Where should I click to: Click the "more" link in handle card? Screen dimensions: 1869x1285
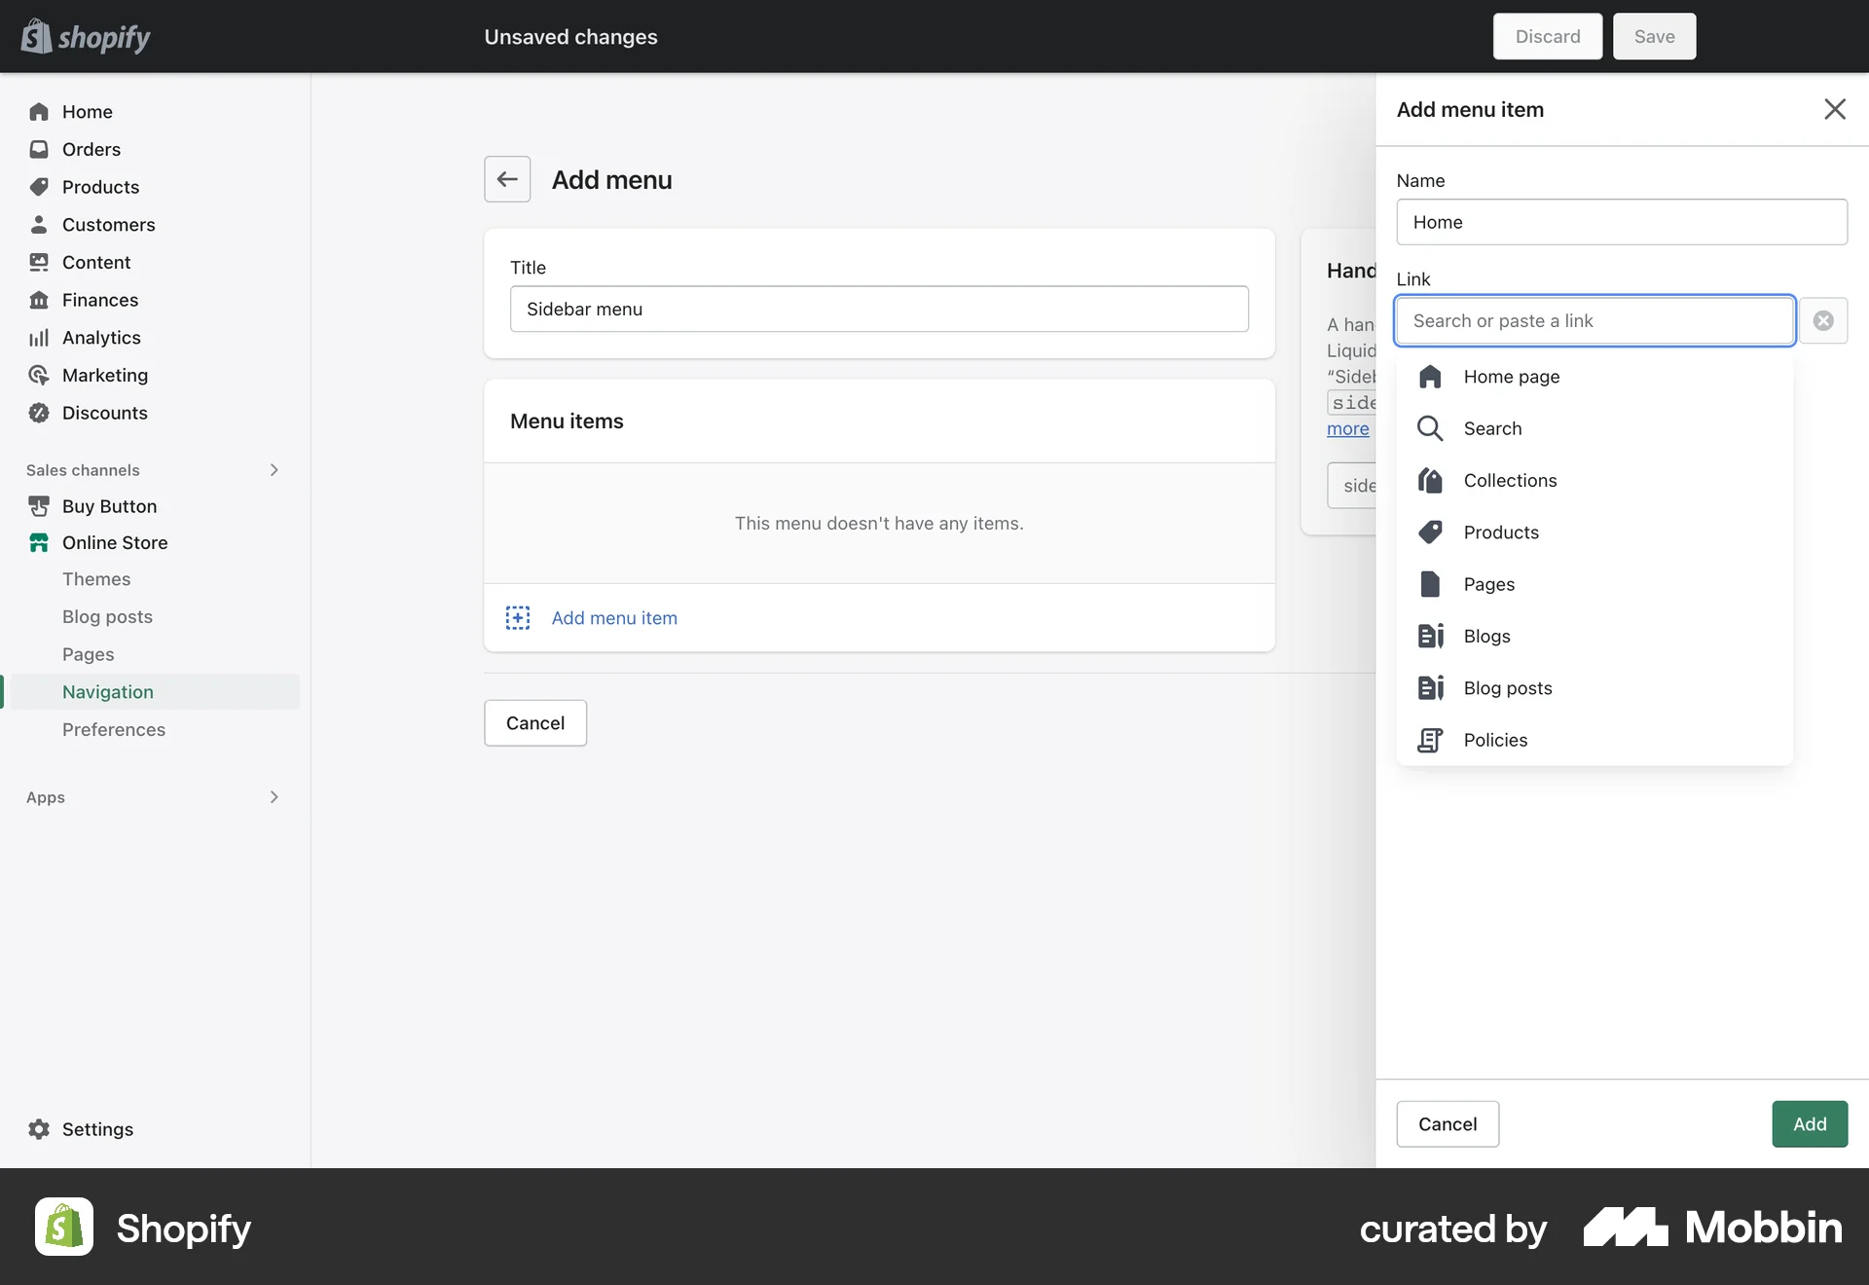(1348, 429)
